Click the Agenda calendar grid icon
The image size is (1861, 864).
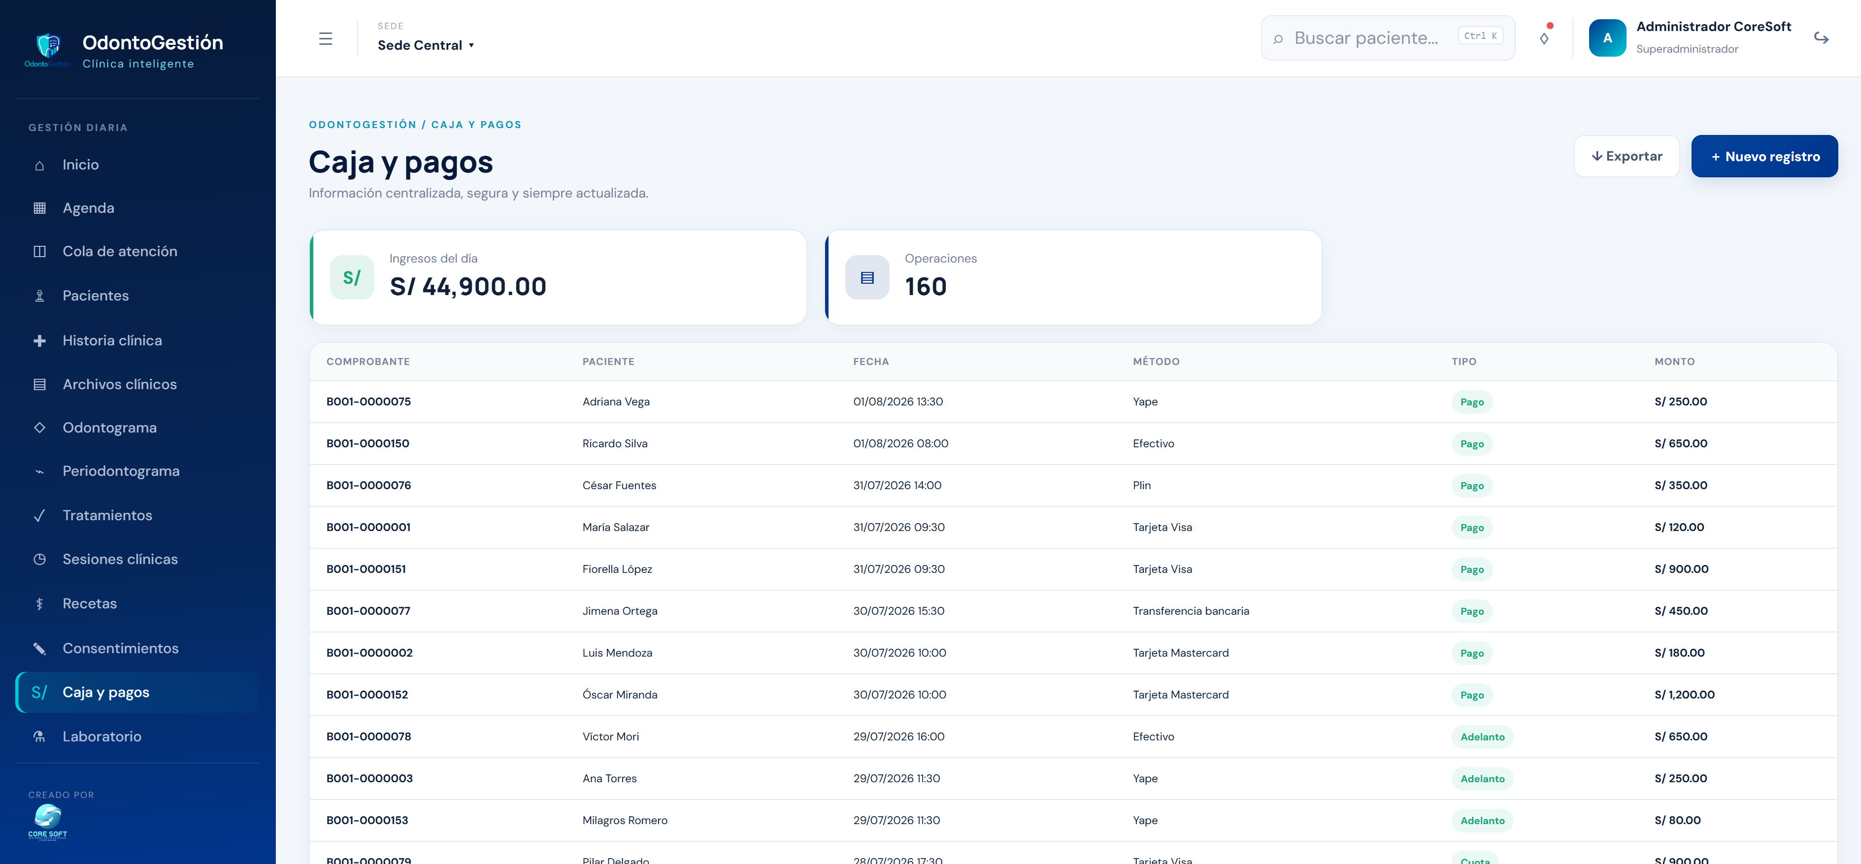point(40,208)
